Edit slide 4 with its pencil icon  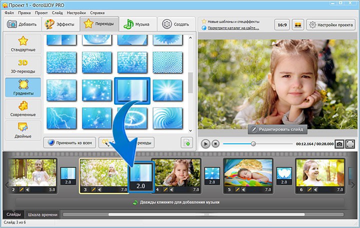pyautogui.click(x=165, y=189)
